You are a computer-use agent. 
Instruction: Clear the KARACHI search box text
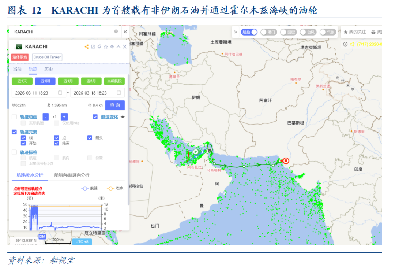tap(116, 32)
